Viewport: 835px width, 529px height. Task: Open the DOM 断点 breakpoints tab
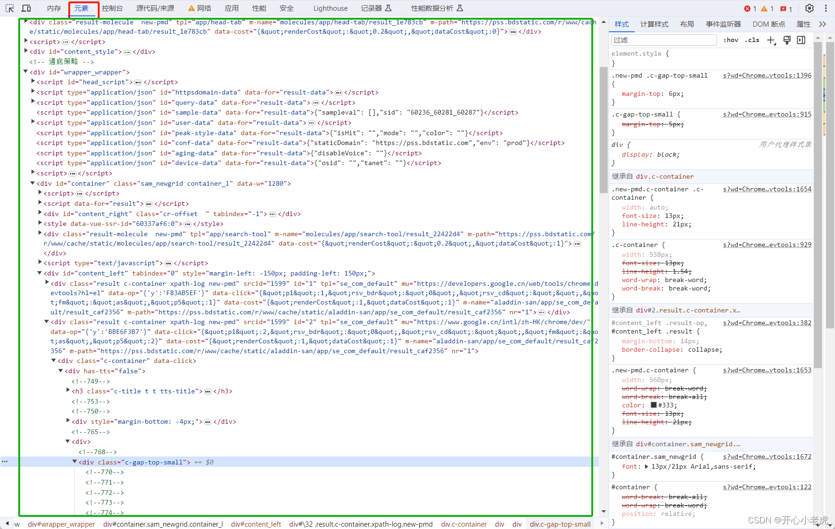(x=769, y=24)
